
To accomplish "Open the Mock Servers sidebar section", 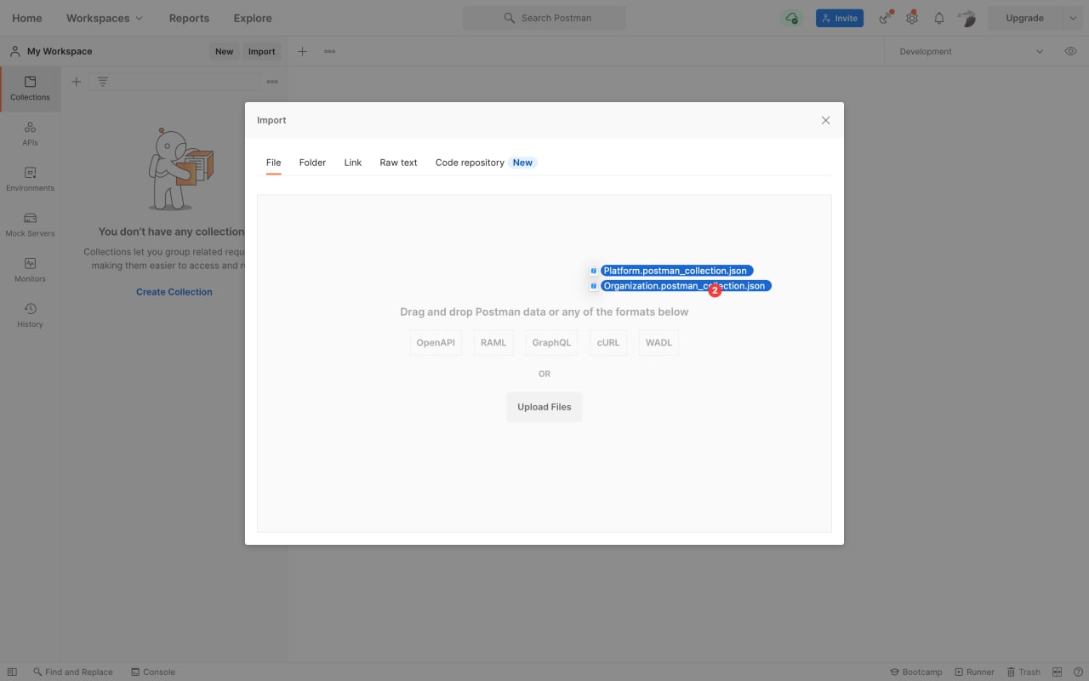I will pyautogui.click(x=30, y=225).
